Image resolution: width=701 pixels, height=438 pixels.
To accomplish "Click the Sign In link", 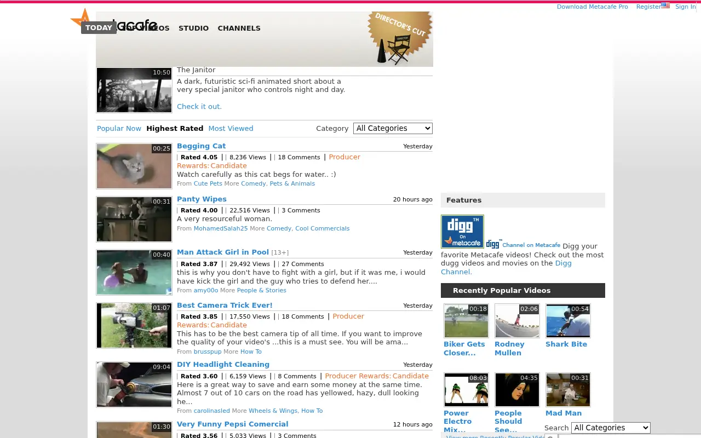I will click(685, 7).
